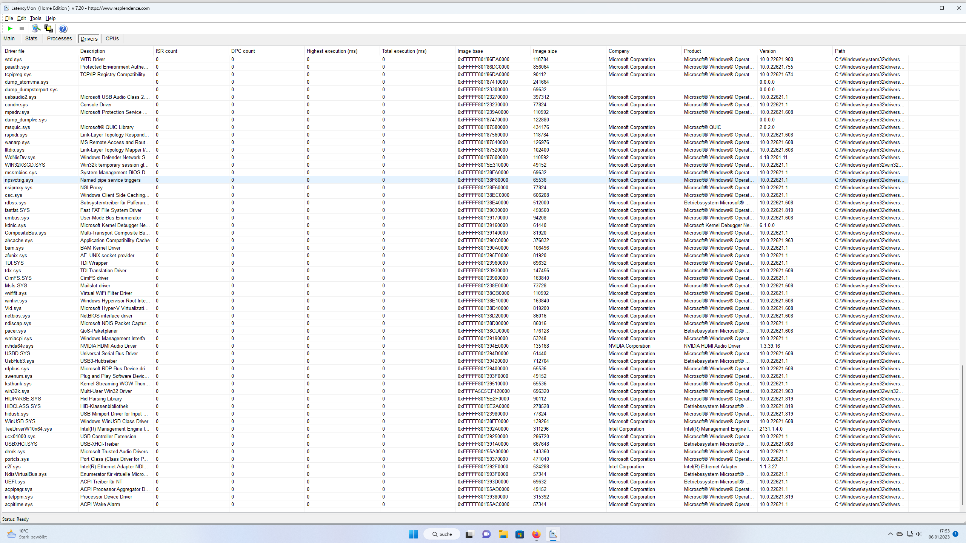Viewport: 966px width, 543px height.
Task: Open the Edit menu
Action: [22, 18]
